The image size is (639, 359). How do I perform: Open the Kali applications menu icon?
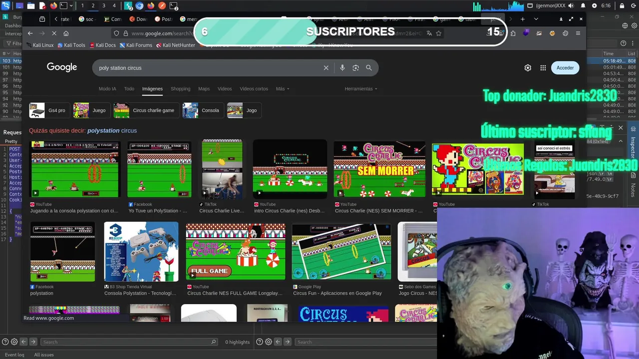[x=5, y=6]
